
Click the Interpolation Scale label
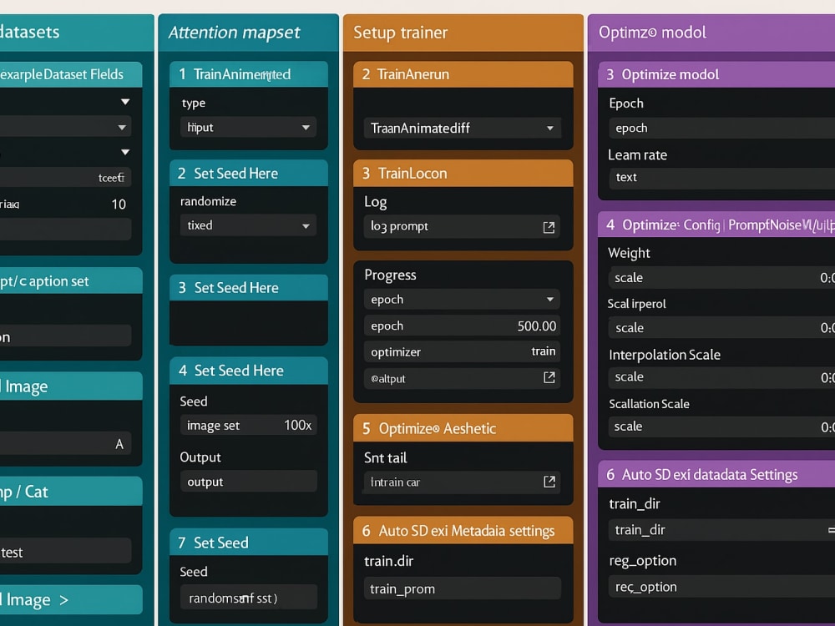(x=665, y=355)
